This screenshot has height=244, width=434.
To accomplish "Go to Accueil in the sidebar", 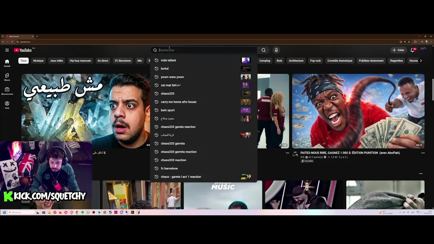I will tap(7, 63).
